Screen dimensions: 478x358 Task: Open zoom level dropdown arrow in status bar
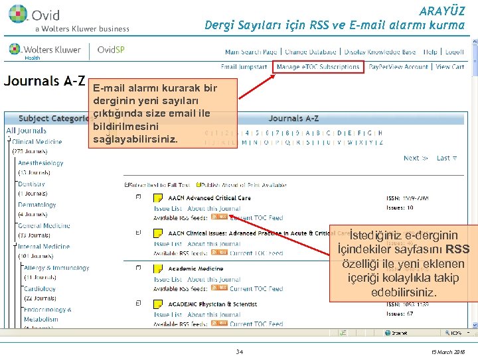[x=469, y=333]
